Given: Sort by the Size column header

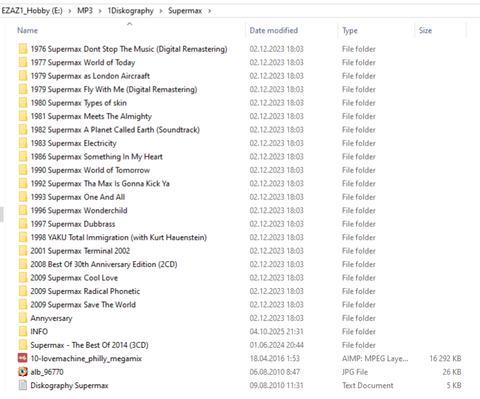Looking at the screenshot, I should tap(425, 30).
